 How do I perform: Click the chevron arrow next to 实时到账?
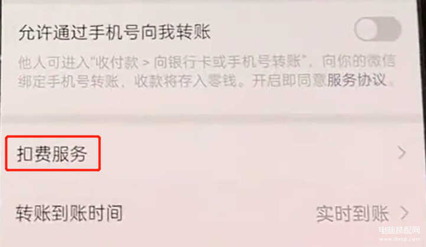[x=405, y=213]
